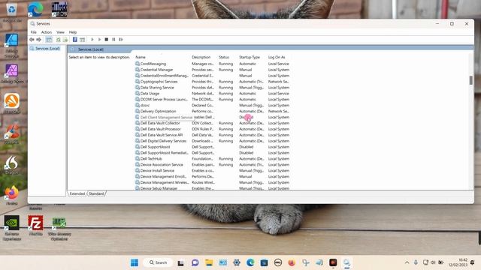Image resolution: width=481 pixels, height=270 pixels.
Task: Toggle the show/hide action pane icon
Action: [x=82, y=40]
